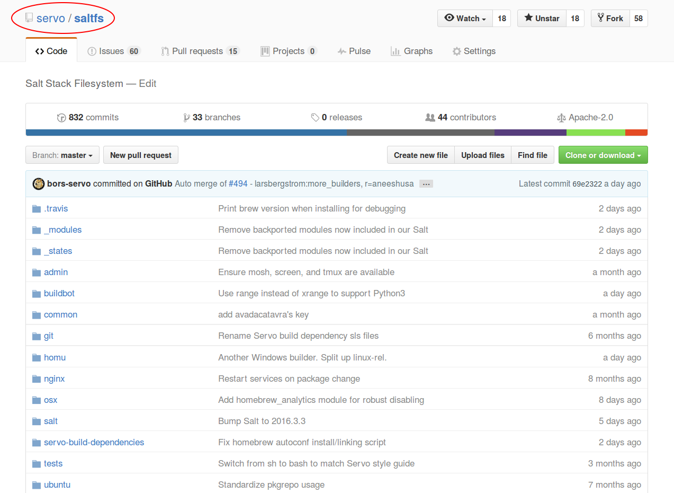Click the servo-build-dependencies folder icon
The width and height of the screenshot is (674, 493).
click(x=37, y=443)
